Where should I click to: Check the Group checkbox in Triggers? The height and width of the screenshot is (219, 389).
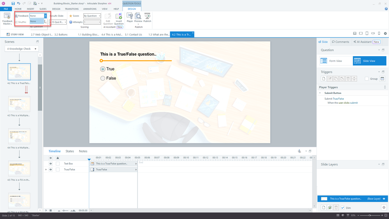[367, 79]
